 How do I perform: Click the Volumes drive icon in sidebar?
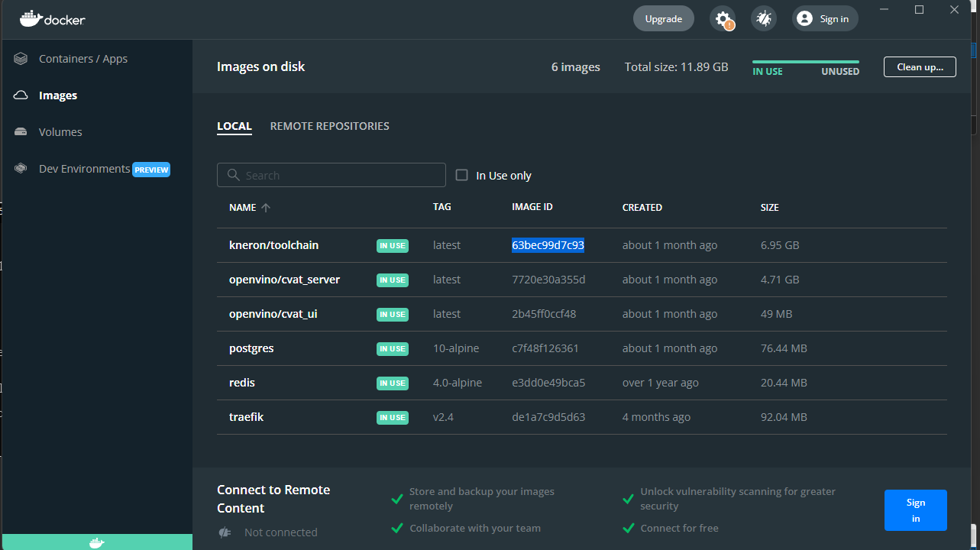pyautogui.click(x=21, y=132)
